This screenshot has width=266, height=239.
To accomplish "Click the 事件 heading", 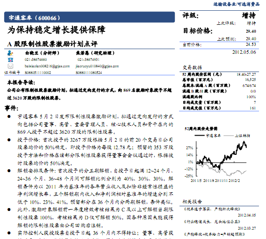I will click(11, 108).
